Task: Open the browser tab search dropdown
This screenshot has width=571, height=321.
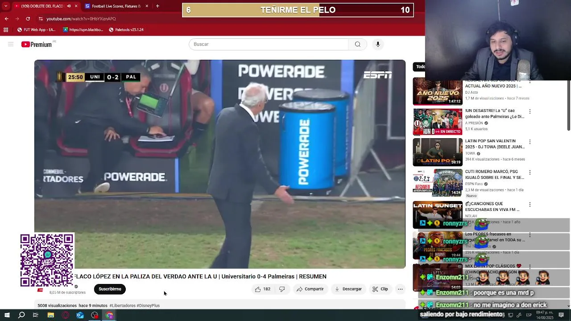Action: coord(5,6)
